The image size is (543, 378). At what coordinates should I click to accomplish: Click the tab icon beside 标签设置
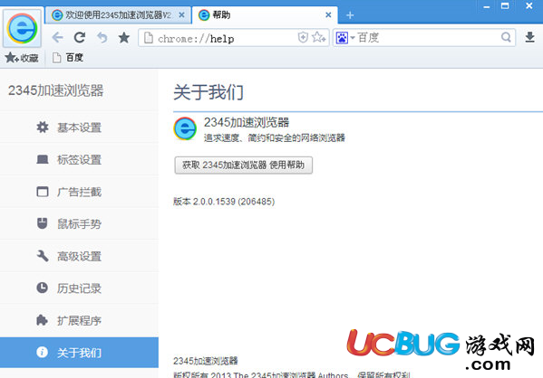point(43,159)
